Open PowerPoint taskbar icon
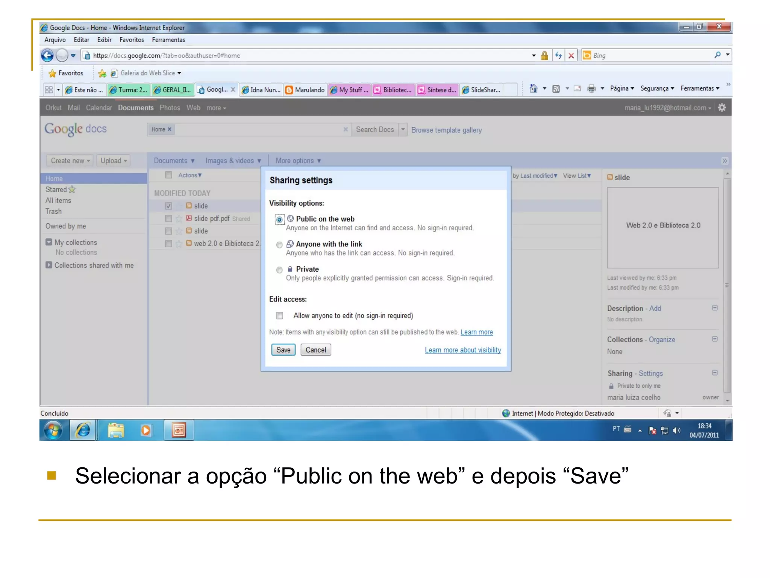The width and height of the screenshot is (770, 578). tap(179, 430)
